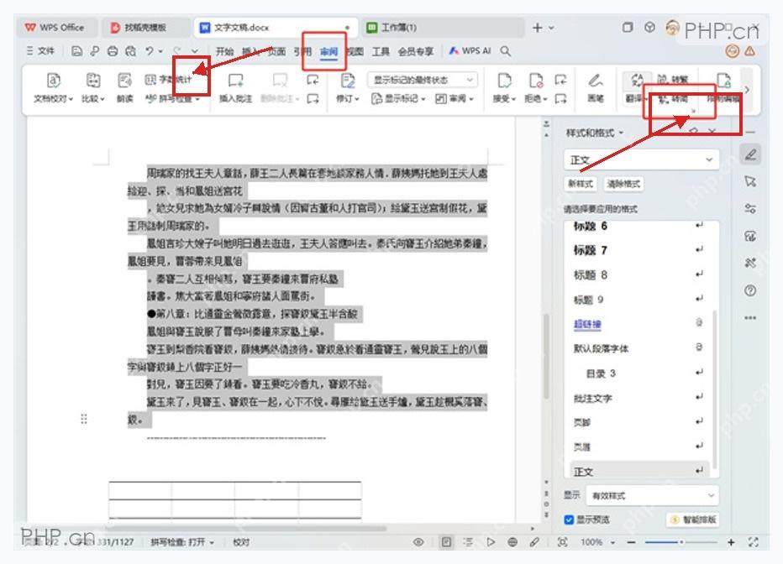Switch to the 页面 ribbon tab
Screen dimensions: 783x564
277,51
